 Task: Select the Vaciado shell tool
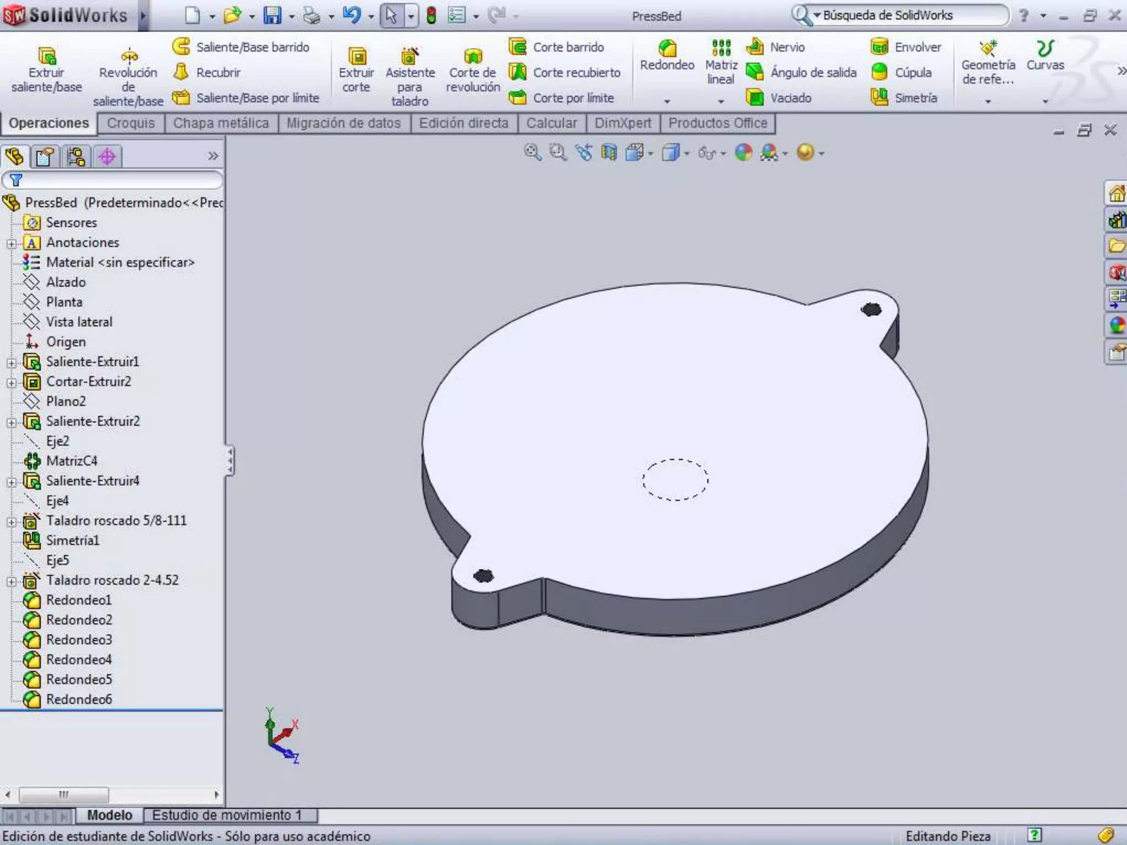click(779, 98)
